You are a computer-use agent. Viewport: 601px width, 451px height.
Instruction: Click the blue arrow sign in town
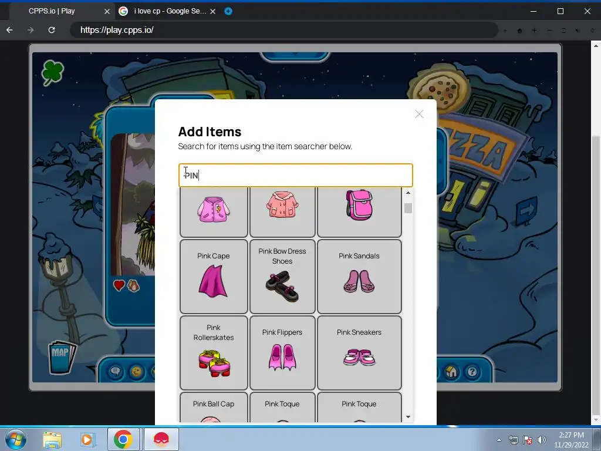(526, 210)
